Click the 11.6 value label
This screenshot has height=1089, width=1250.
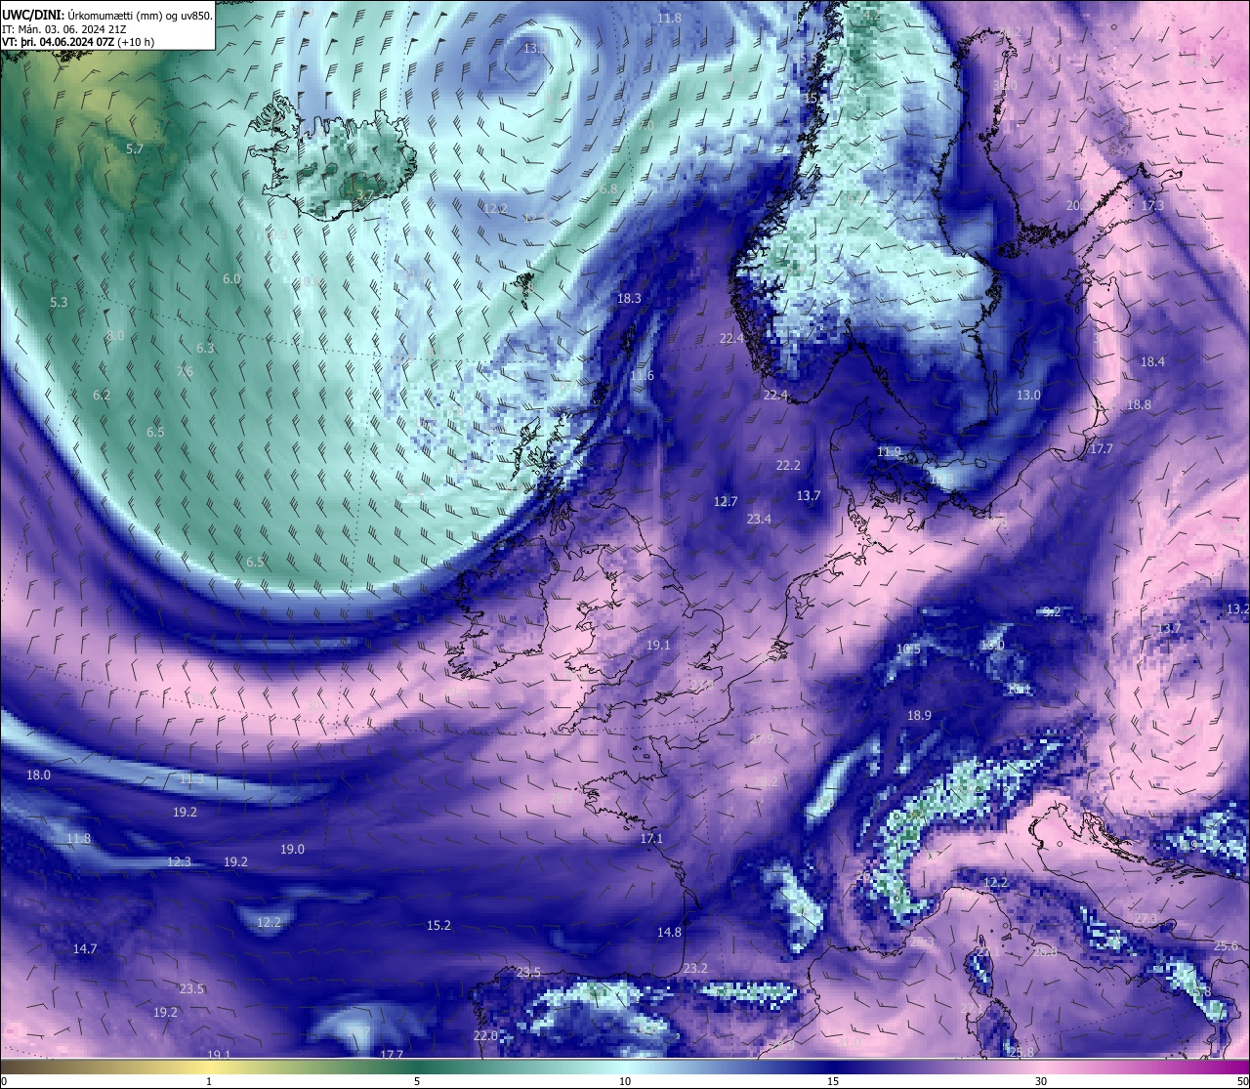point(642,375)
